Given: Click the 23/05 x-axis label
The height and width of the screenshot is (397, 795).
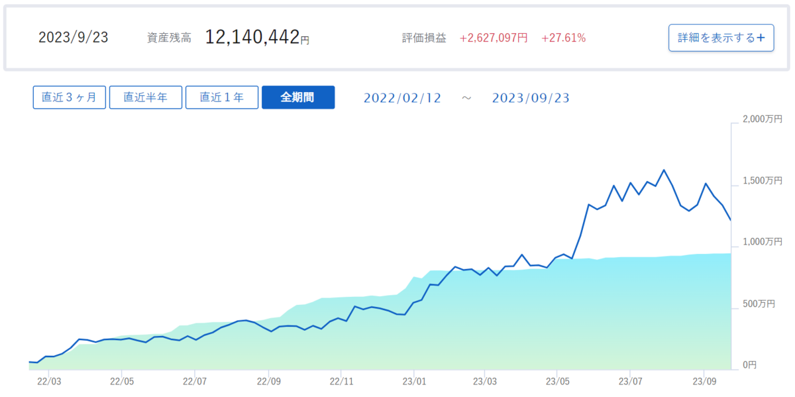Looking at the screenshot, I should pos(557,382).
